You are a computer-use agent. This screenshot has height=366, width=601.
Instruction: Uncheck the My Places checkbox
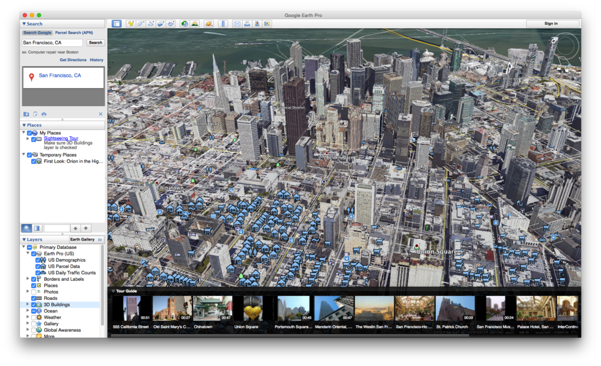29,133
